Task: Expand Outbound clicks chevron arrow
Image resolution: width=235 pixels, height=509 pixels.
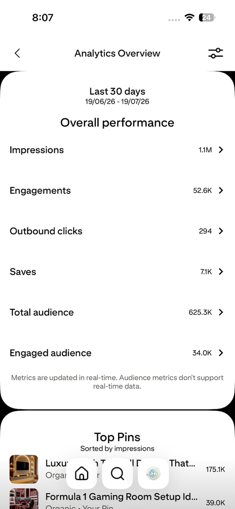Action: [x=221, y=231]
